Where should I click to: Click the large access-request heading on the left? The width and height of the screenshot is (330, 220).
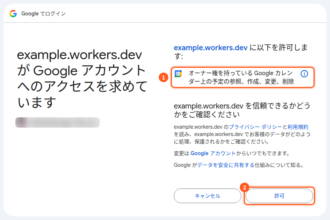82,78
